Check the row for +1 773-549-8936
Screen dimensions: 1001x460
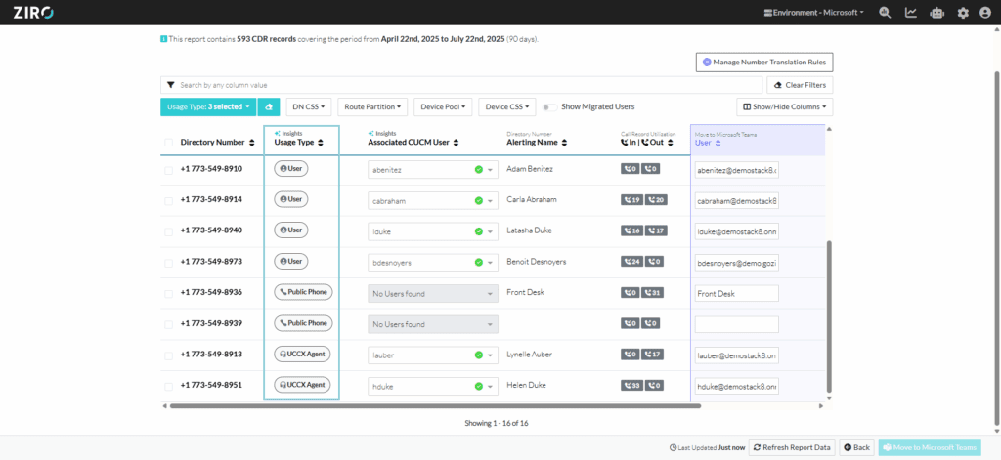(168, 294)
